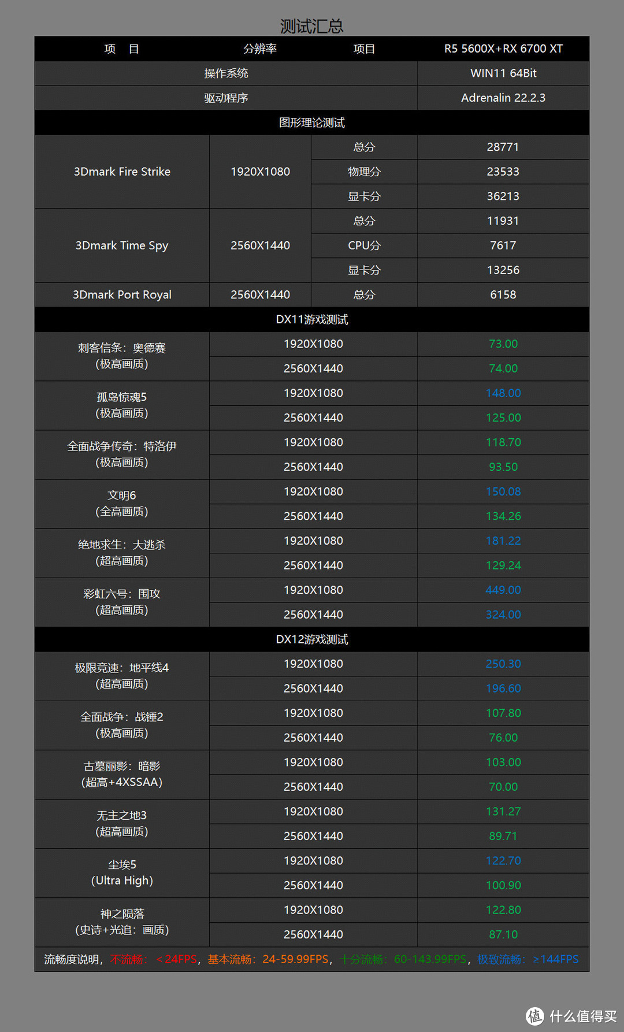Select the 刺客信条：奥德赛 game label
Viewport: 624px width, 1032px height.
(x=122, y=348)
